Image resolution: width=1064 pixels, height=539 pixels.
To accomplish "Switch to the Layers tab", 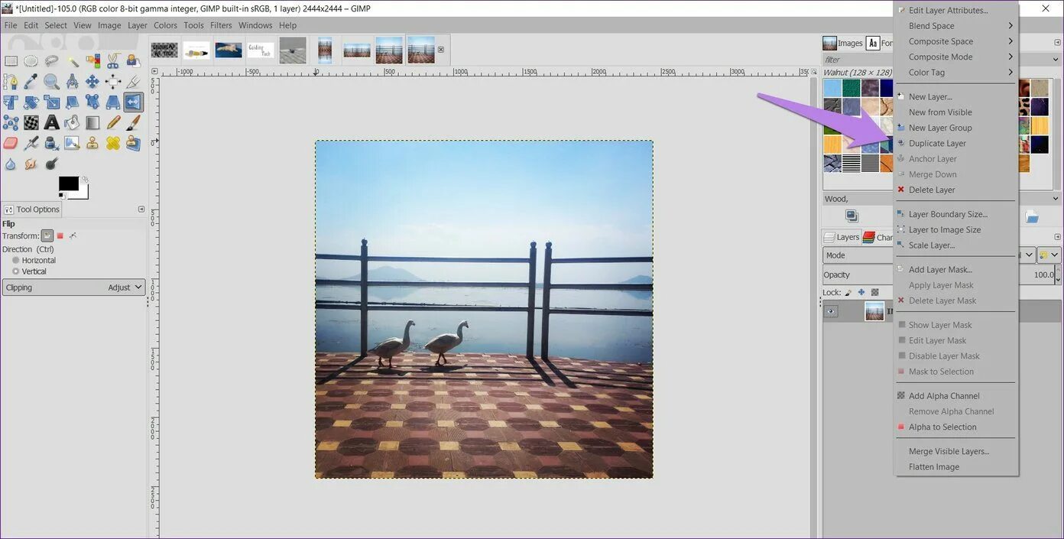I will point(842,237).
